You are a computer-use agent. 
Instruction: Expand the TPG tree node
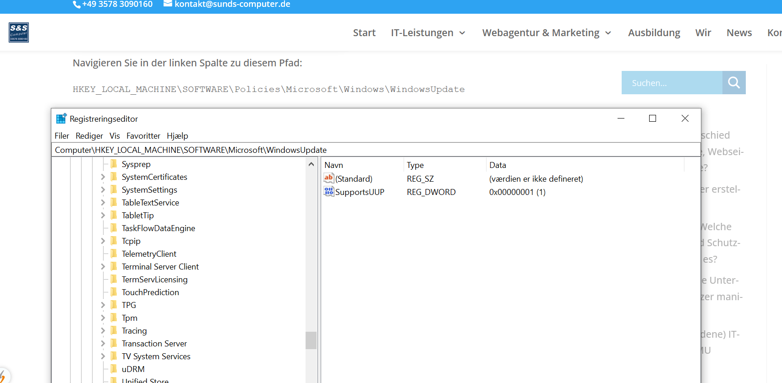tap(103, 305)
